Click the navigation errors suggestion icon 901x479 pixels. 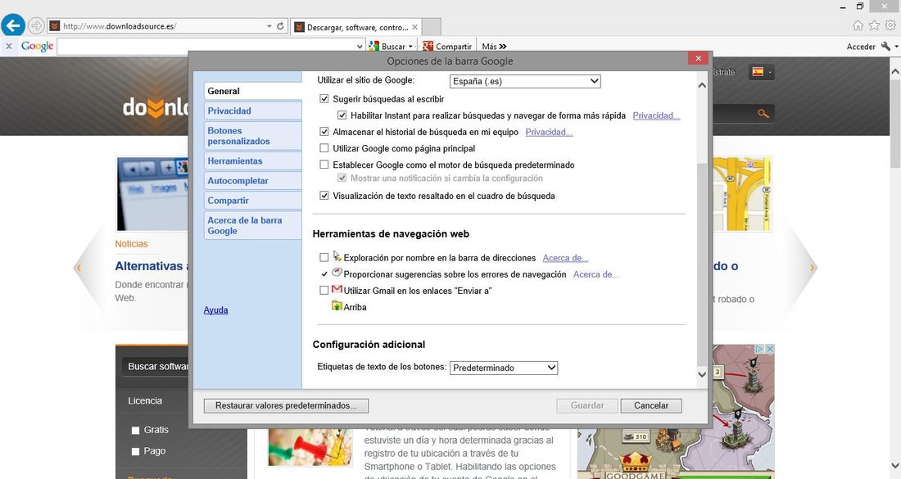coord(337,272)
